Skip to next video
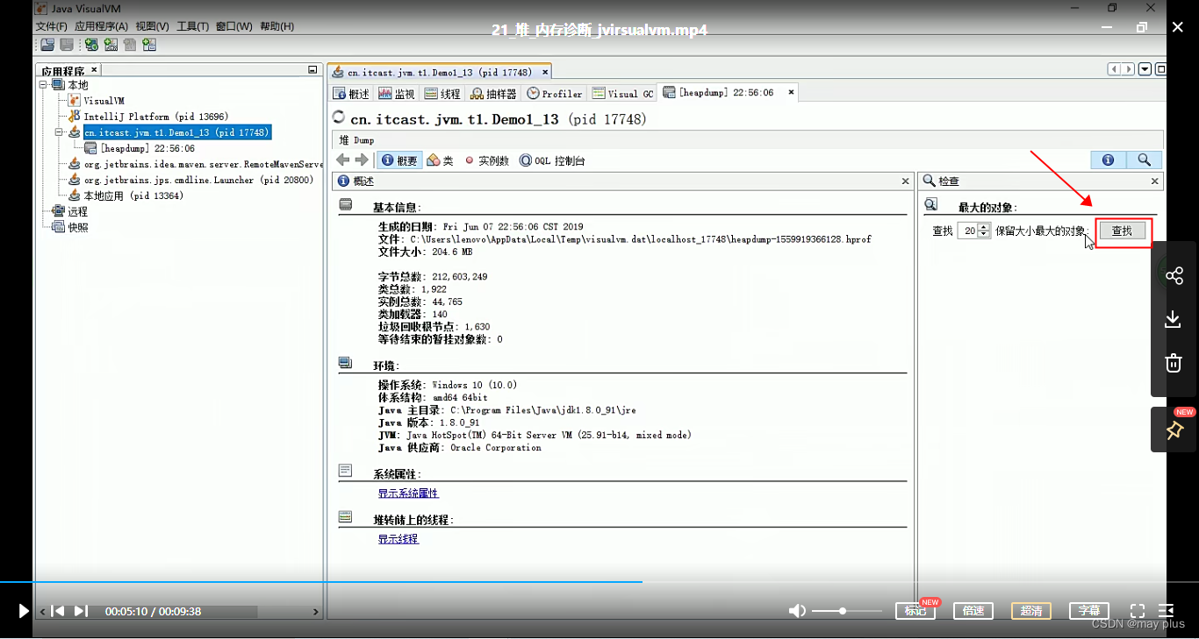The width and height of the screenshot is (1199, 639). 81,611
